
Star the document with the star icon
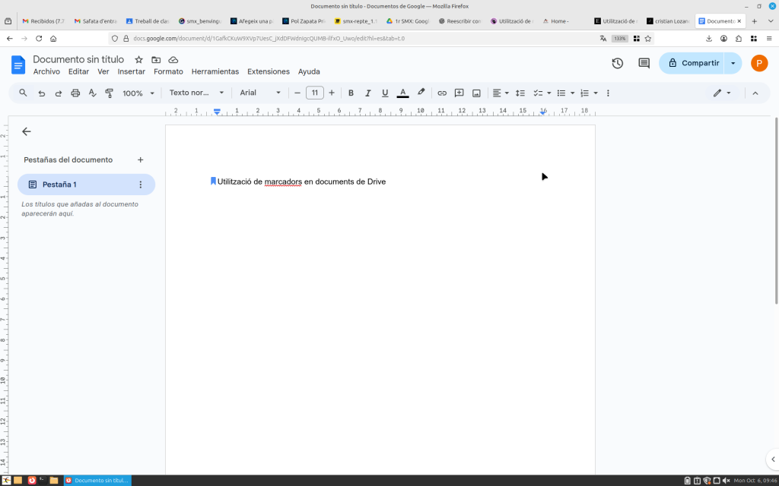click(x=138, y=59)
